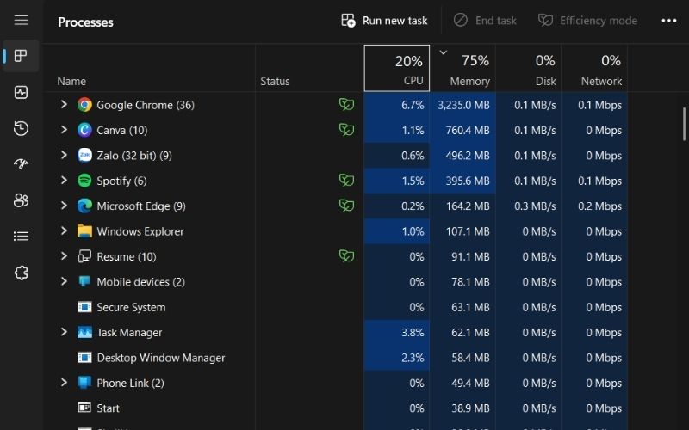Open App history sidebar icon
The image size is (689, 430).
(x=21, y=128)
